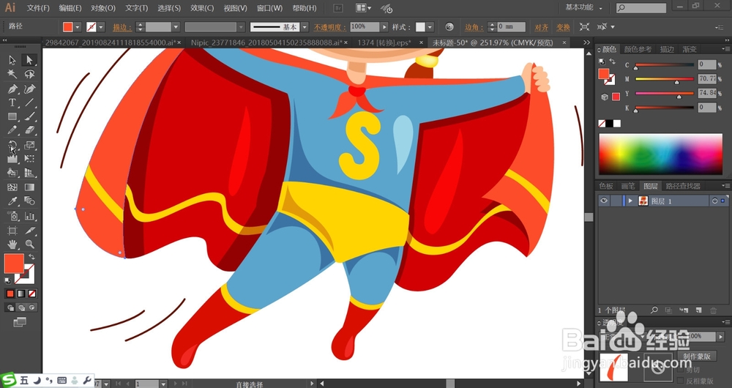
Task: Click the trash icon in Layers panel
Action: (x=713, y=310)
